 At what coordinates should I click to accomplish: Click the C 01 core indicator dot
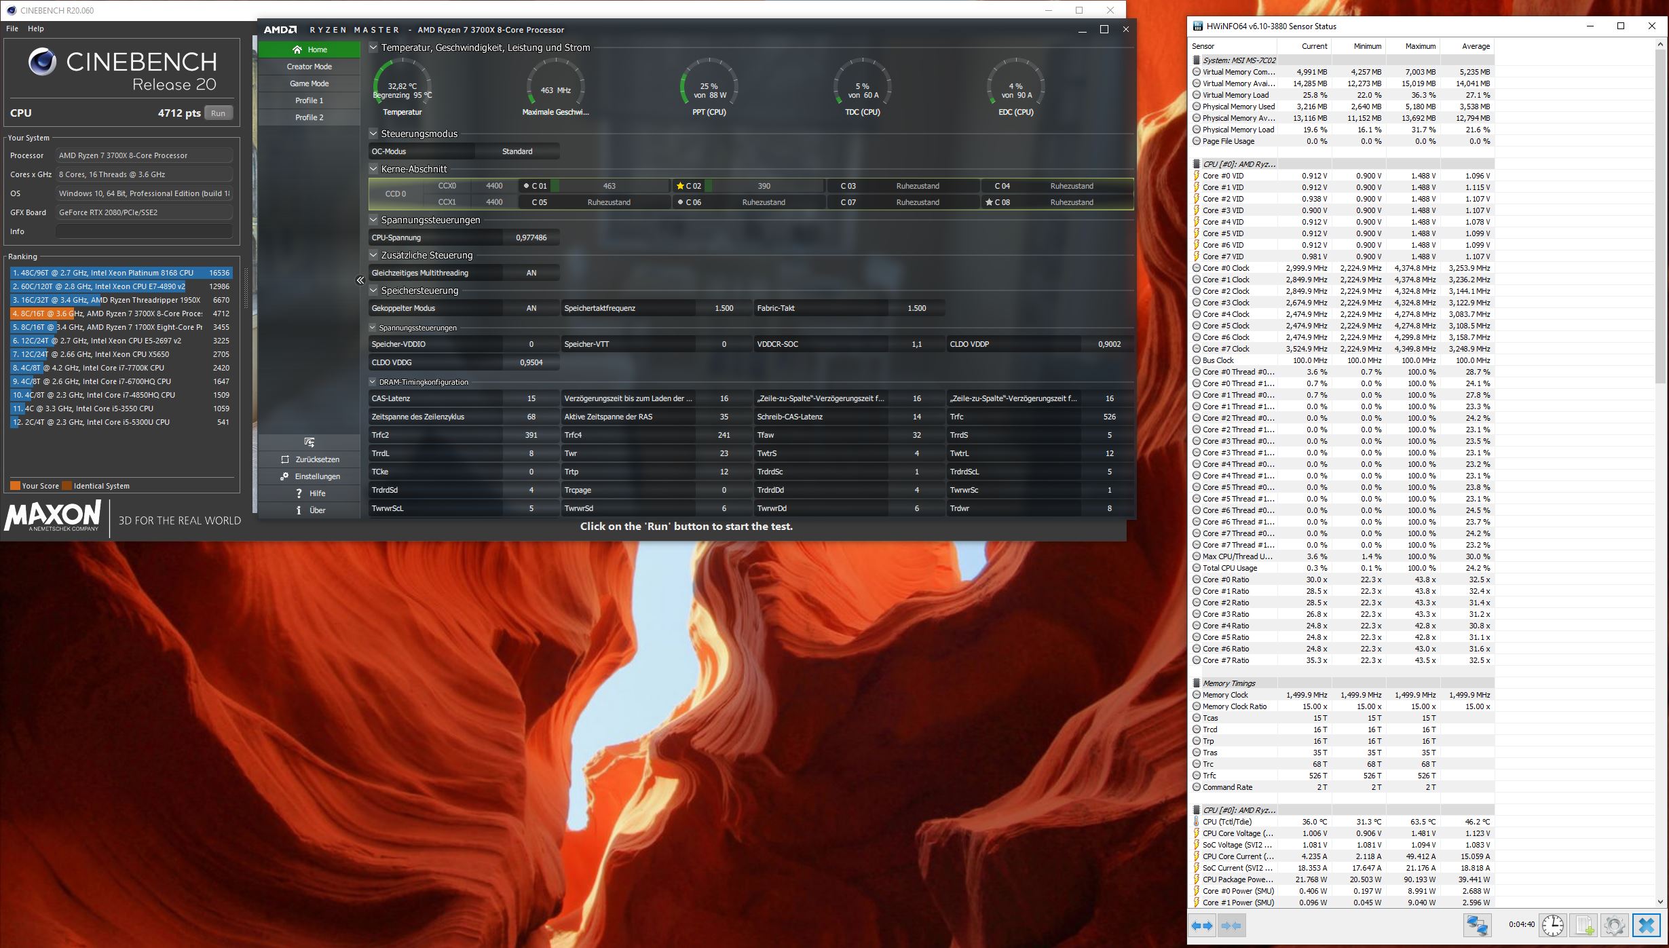tap(526, 186)
